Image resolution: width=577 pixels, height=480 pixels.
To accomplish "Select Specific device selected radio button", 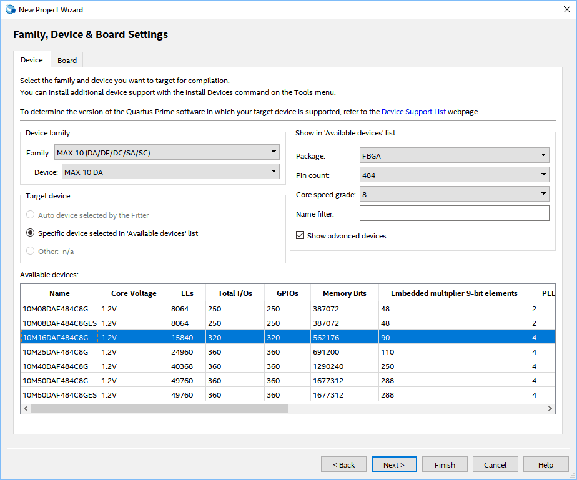I will click(30, 233).
